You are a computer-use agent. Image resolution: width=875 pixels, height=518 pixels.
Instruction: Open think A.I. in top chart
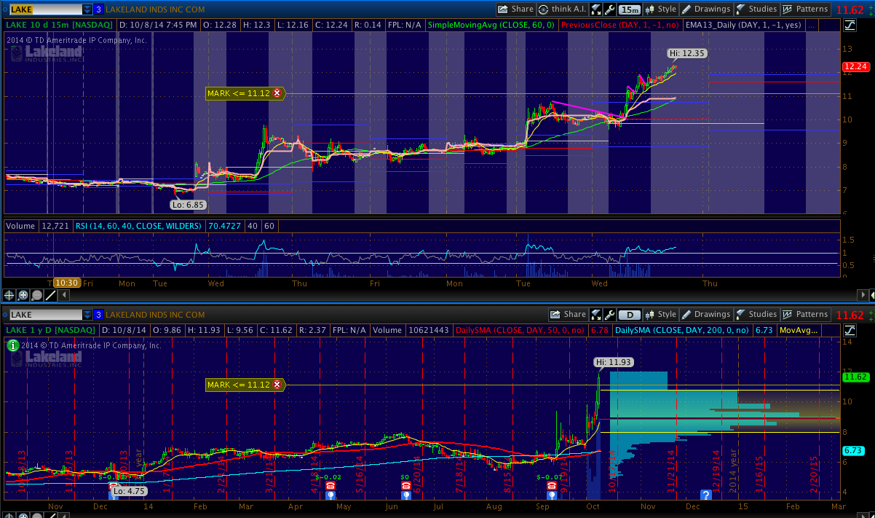561,9
